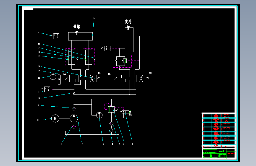Viewport: 256px width, 166px height.
Task: Click callout number 8 beside the motor leader
Action: (x=38, y=120)
